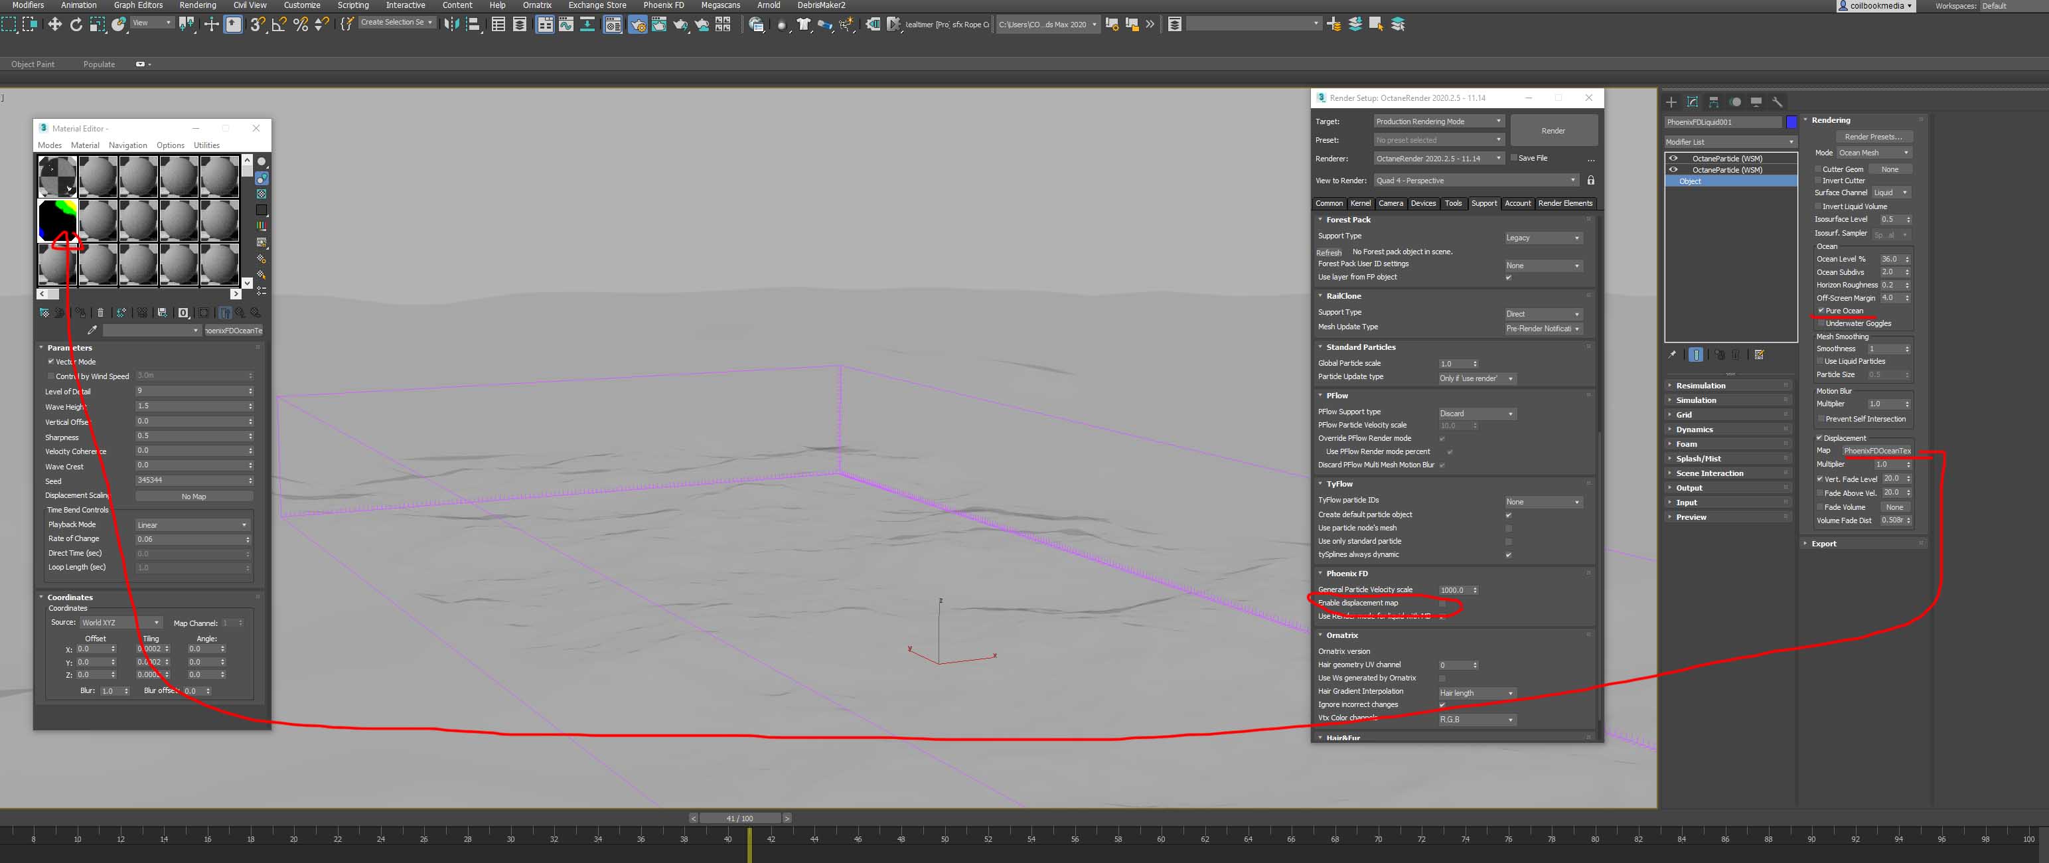The height and width of the screenshot is (863, 2049).
Task: Open the Phoenix FD menu
Action: (663, 5)
